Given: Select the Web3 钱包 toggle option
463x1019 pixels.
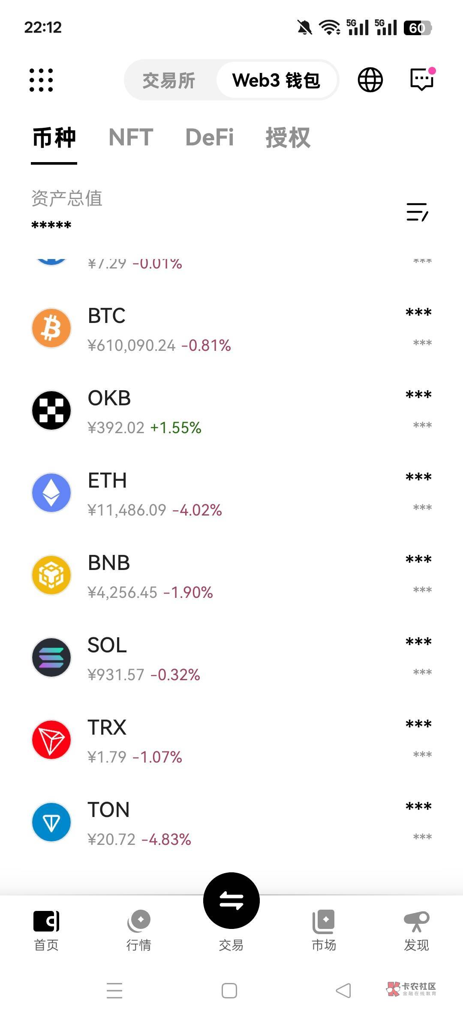Looking at the screenshot, I should (x=276, y=81).
